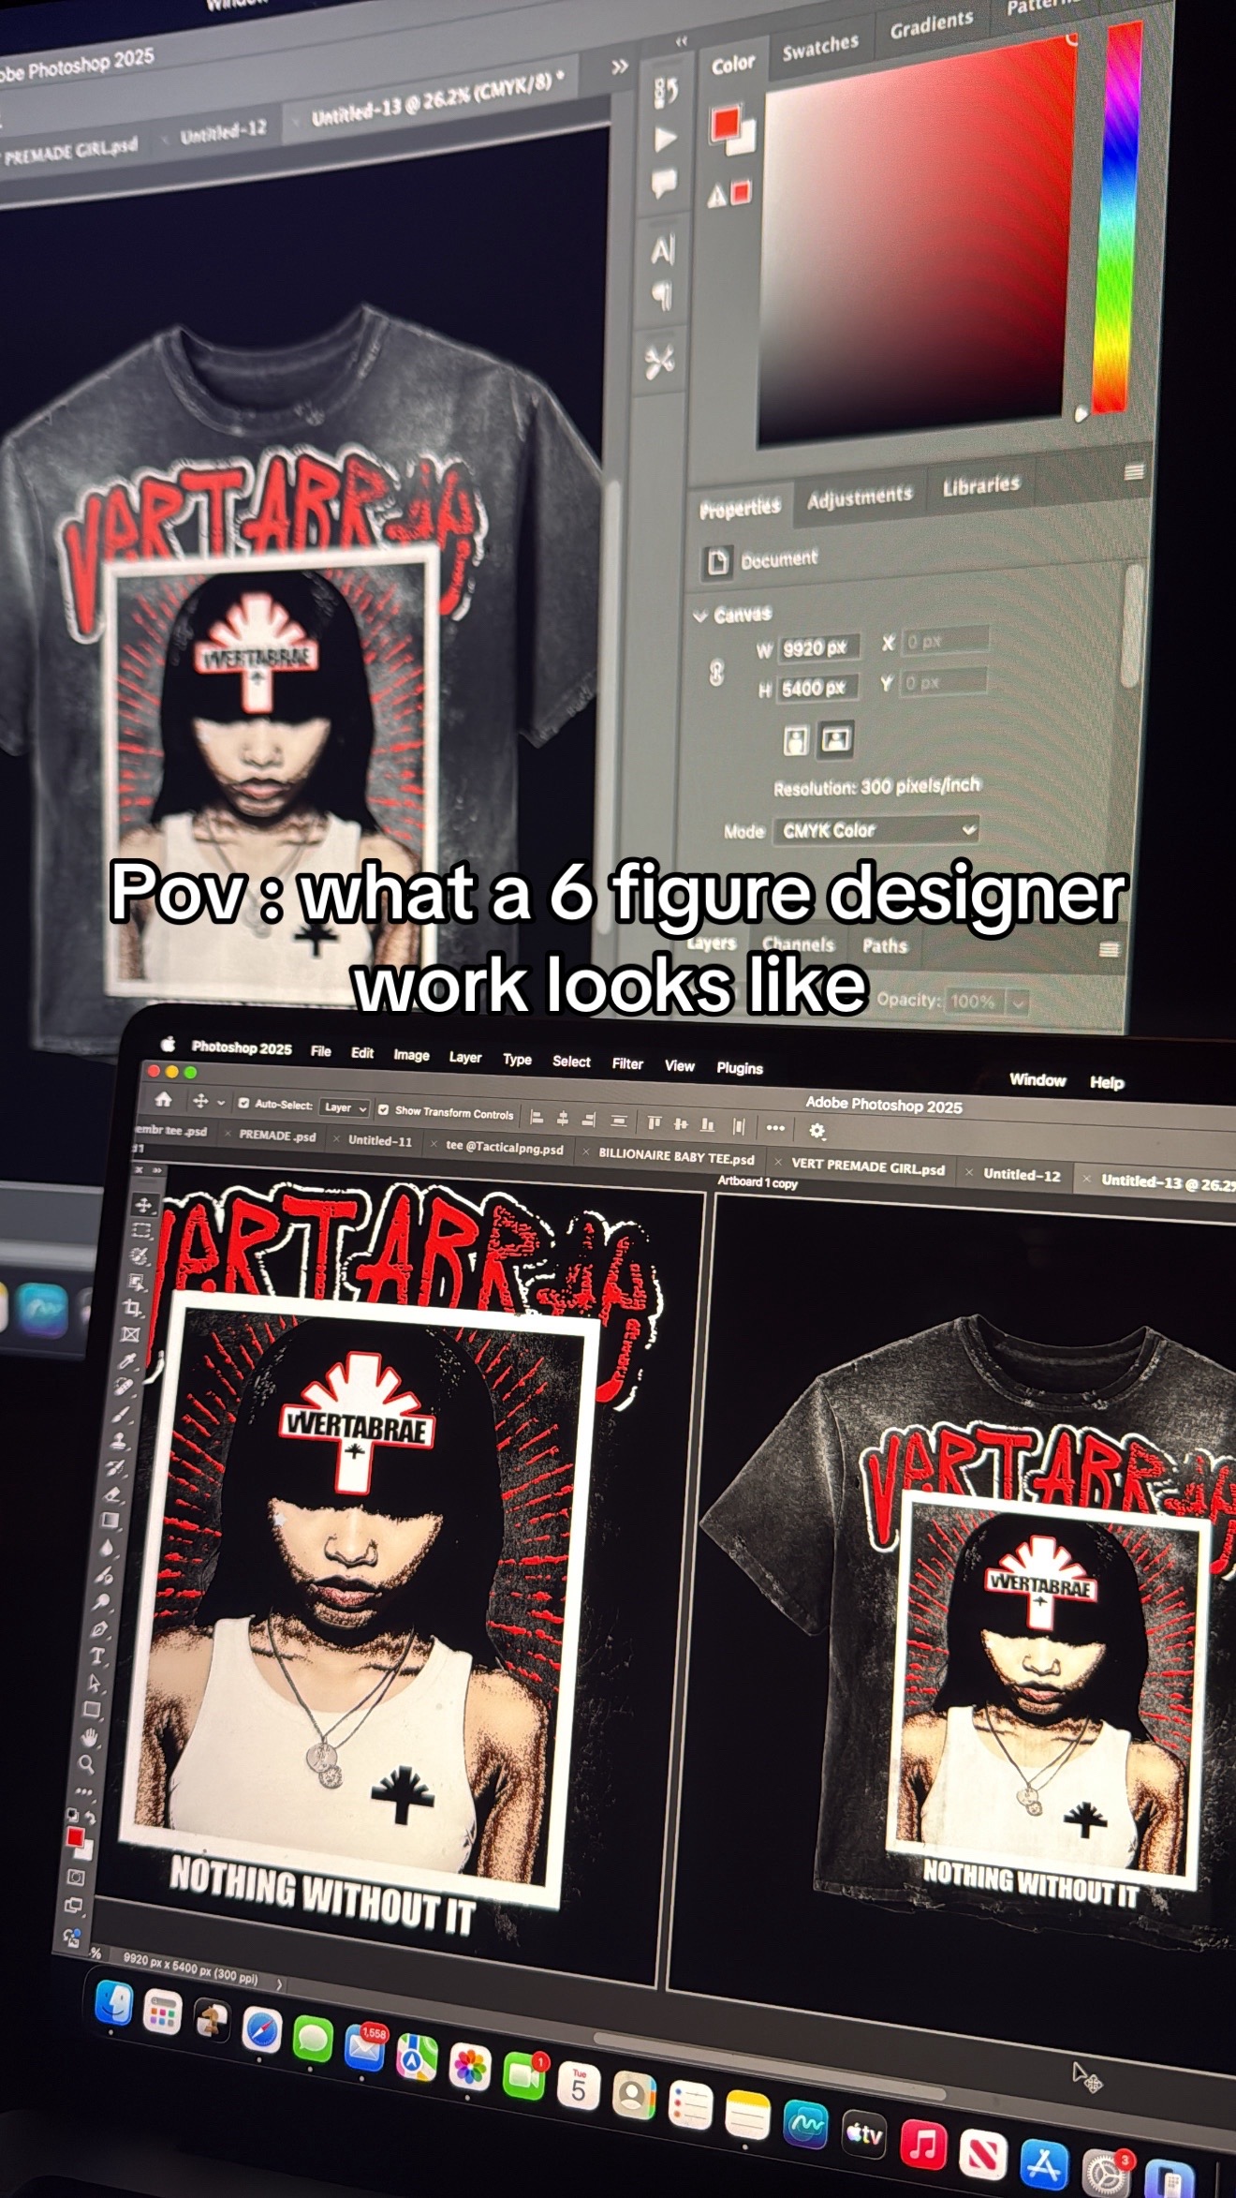Open the Mode CMYK Color dropdown
The width and height of the screenshot is (1236, 2198).
(875, 829)
